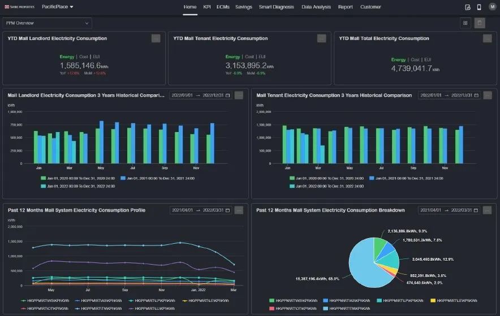Image resolution: width=500 pixels, height=316 pixels.
Task: Open calendar icon in Landlord comparison date range
Action: click(228, 95)
